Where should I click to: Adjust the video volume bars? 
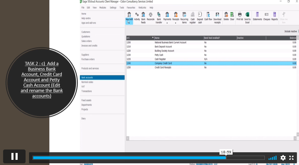point(272,158)
